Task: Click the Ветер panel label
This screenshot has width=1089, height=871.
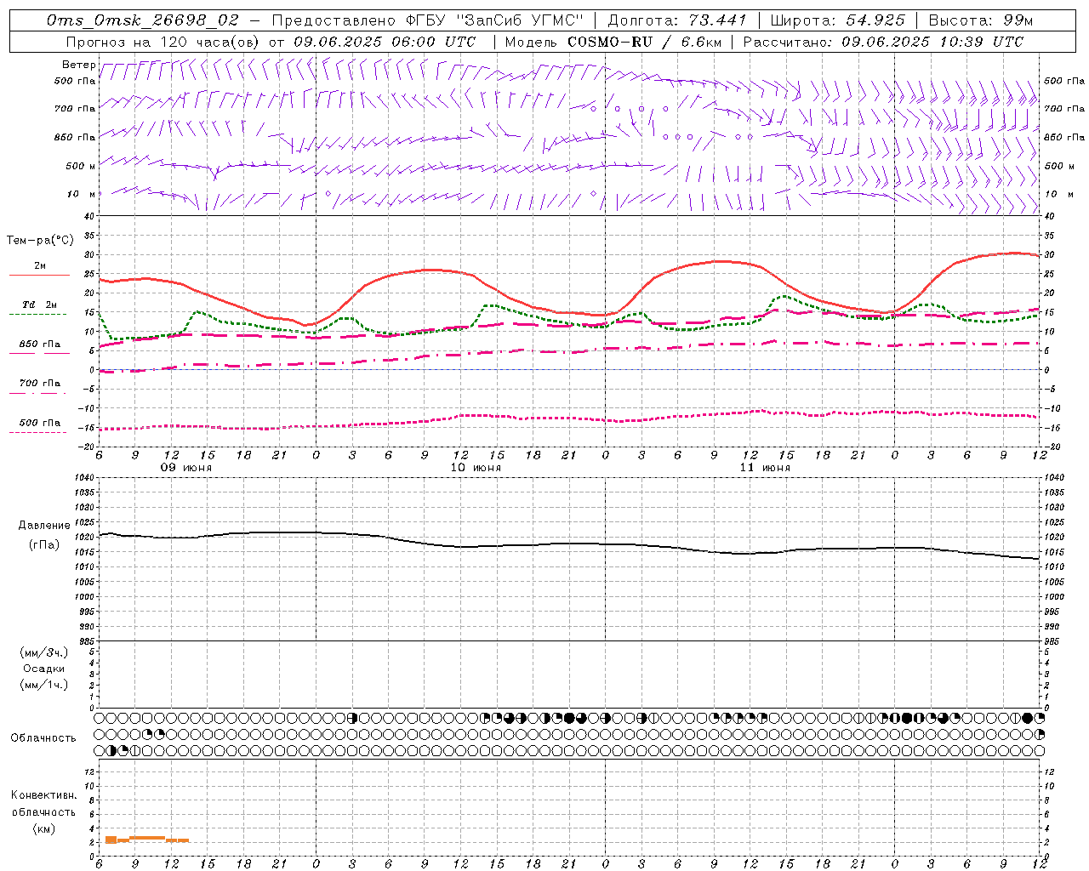Action: click(78, 65)
